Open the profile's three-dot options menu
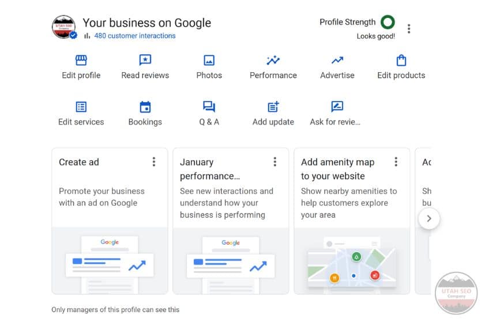489x326 pixels. coord(409,28)
